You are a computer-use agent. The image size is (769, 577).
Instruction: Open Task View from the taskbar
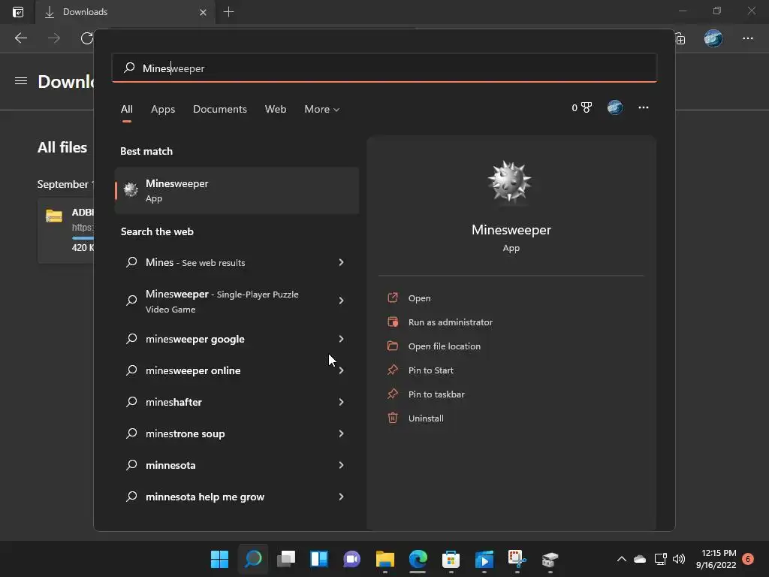286,559
